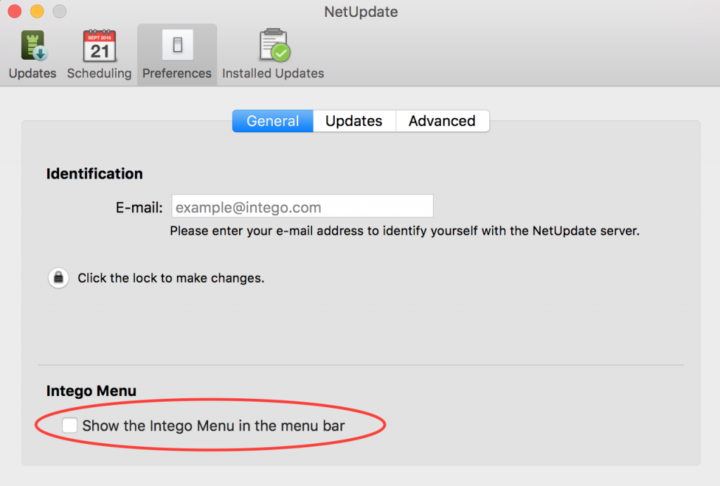720x486 pixels.
Task: Click the 'Installed Updates' toolbar label
Action: (273, 73)
